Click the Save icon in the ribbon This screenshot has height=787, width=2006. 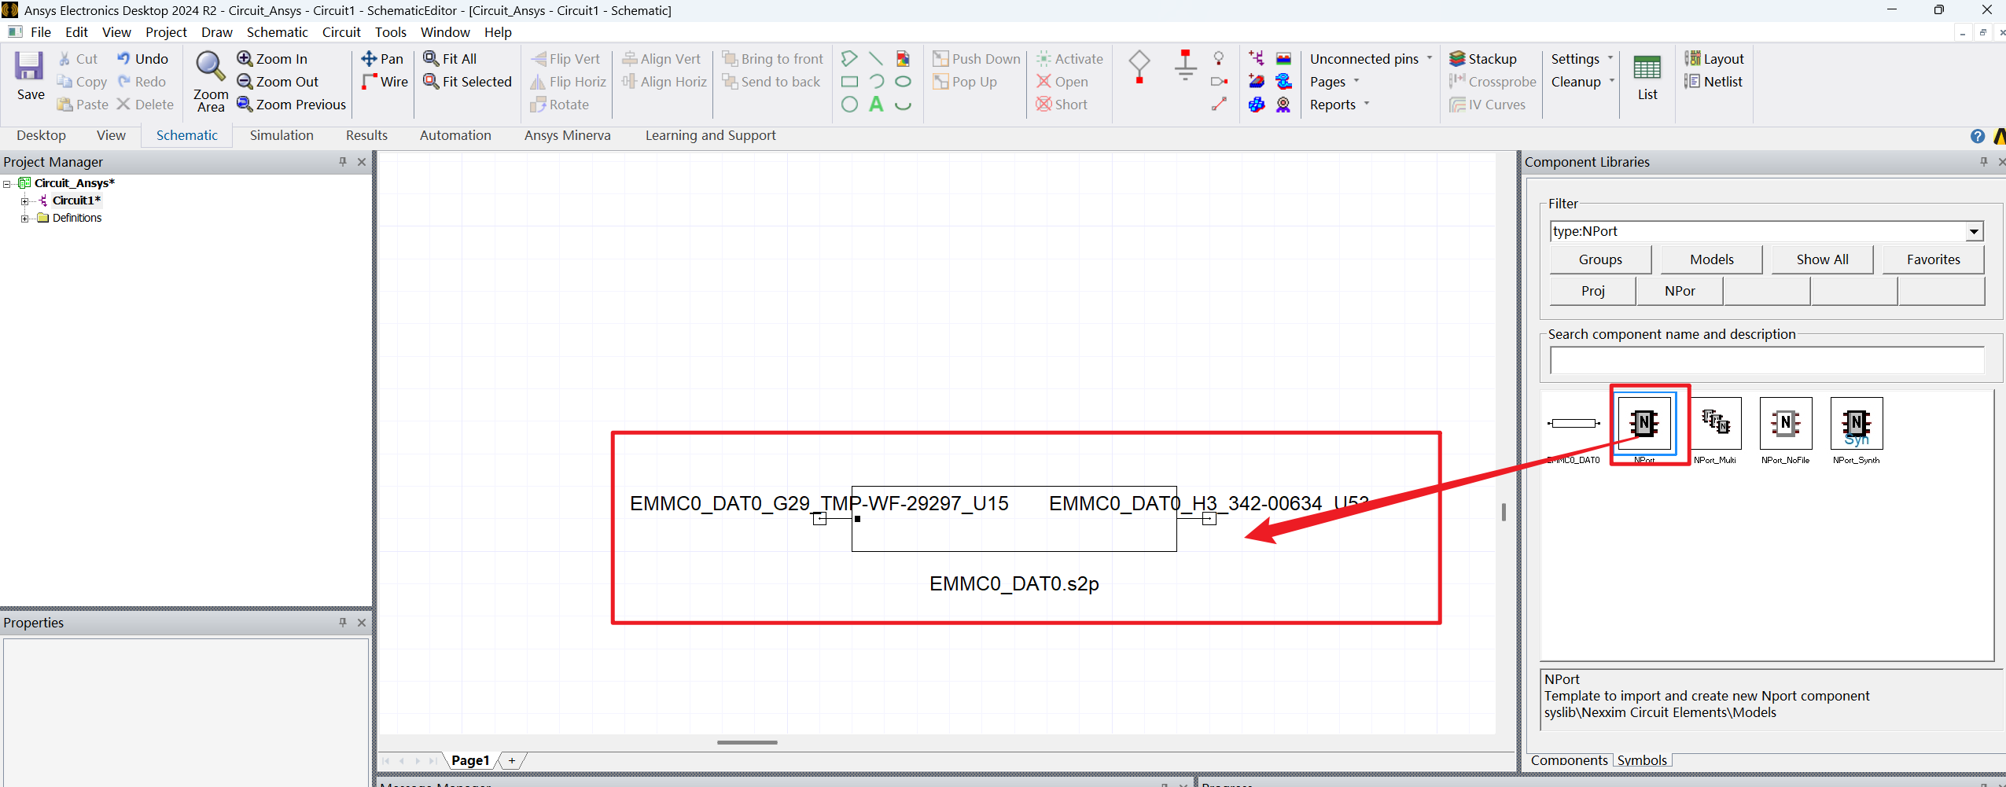click(30, 76)
